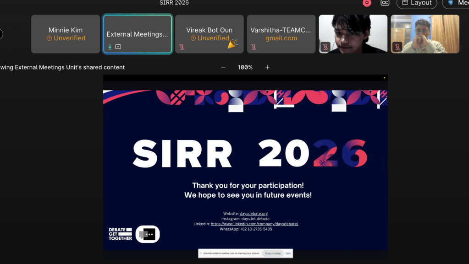This screenshot has height=264, width=469.
Task: Click the Hide link in sharing bar
Action: 288,253
